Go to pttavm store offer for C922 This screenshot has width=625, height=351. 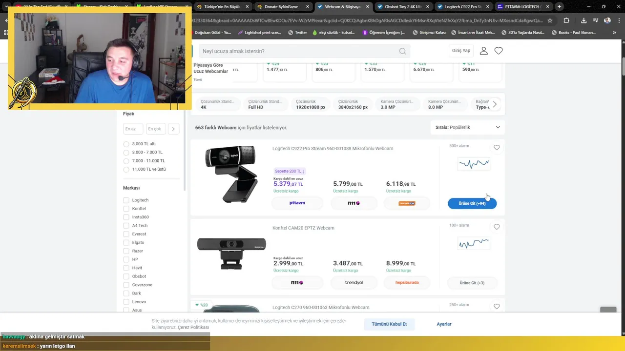pyautogui.click(x=297, y=203)
